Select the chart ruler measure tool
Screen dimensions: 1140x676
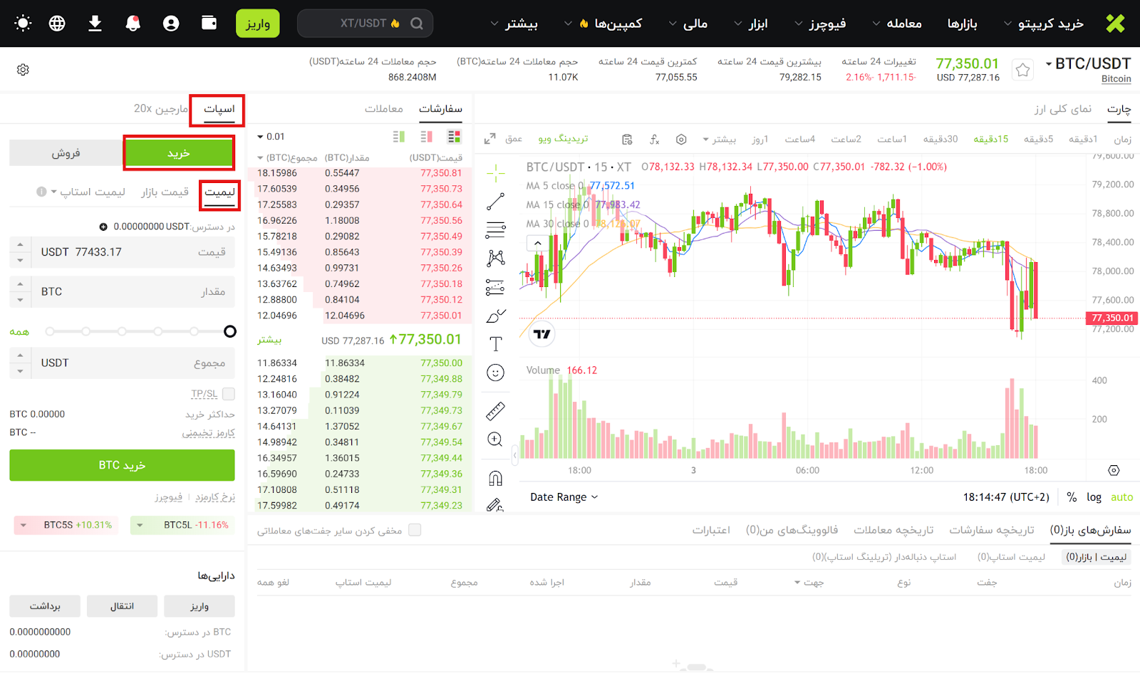click(495, 411)
